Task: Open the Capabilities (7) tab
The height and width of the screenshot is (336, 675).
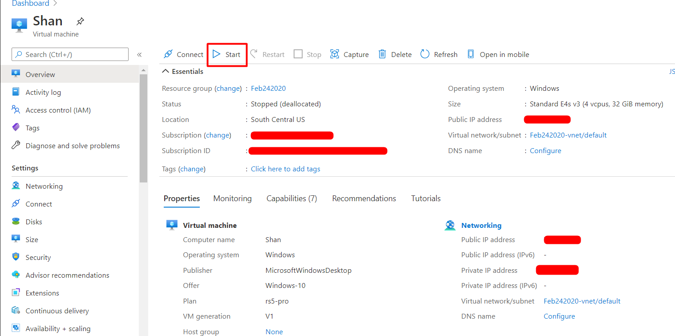Action: pyautogui.click(x=292, y=198)
